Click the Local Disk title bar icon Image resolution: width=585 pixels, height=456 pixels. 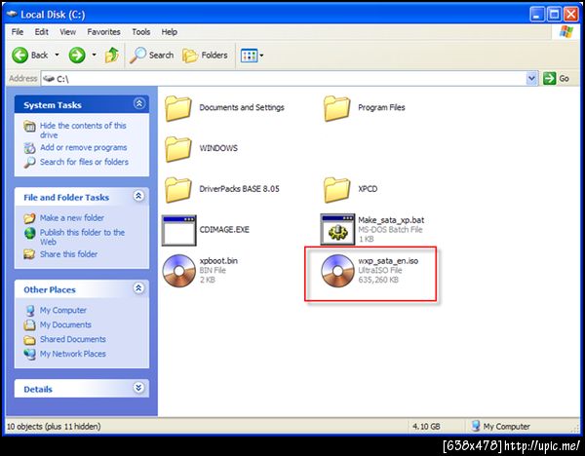point(12,15)
